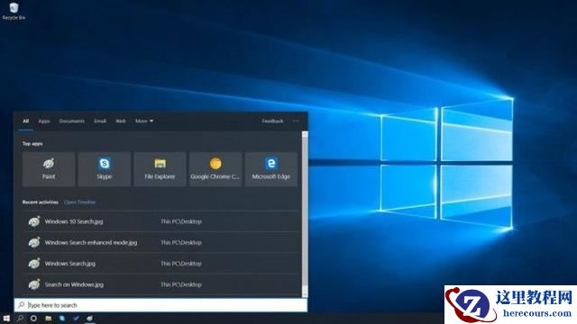Open the Recycle Bin desktop icon

(x=14, y=10)
